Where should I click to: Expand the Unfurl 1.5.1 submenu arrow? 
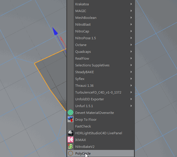pyautogui.click(x=131, y=106)
